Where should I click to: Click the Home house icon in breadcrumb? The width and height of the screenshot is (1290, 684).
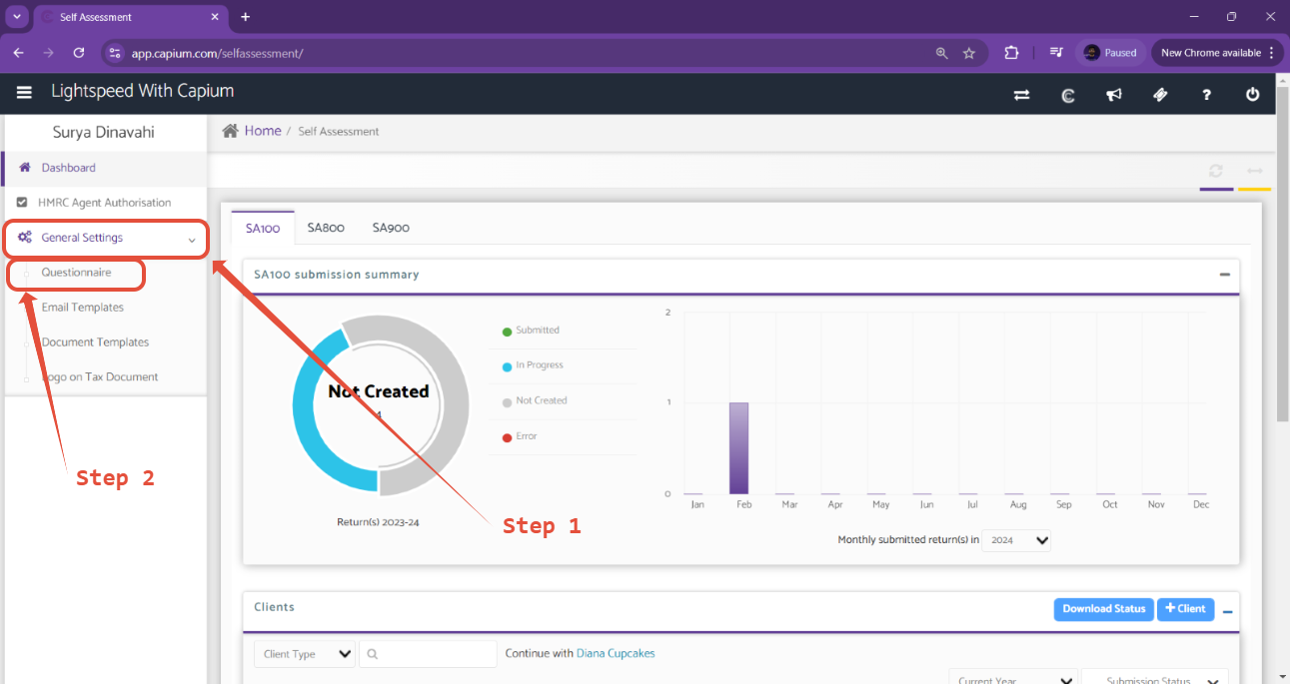click(230, 131)
